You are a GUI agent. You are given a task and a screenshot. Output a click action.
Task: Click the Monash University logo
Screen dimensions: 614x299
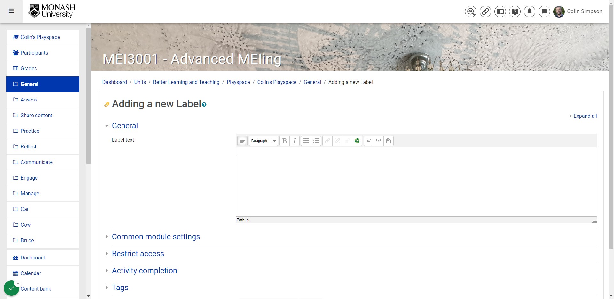pos(52,11)
